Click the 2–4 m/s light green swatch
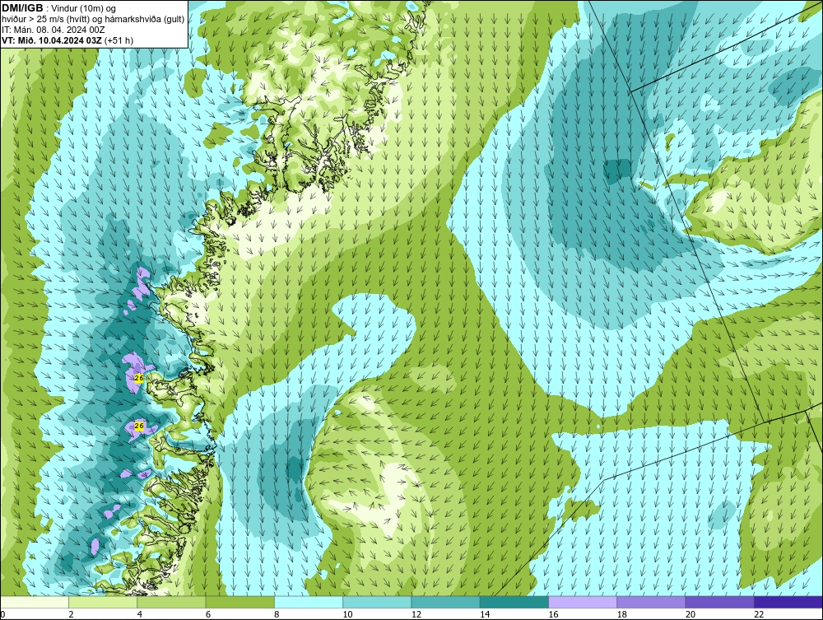Screen dimensions: 823x620 [103, 602]
